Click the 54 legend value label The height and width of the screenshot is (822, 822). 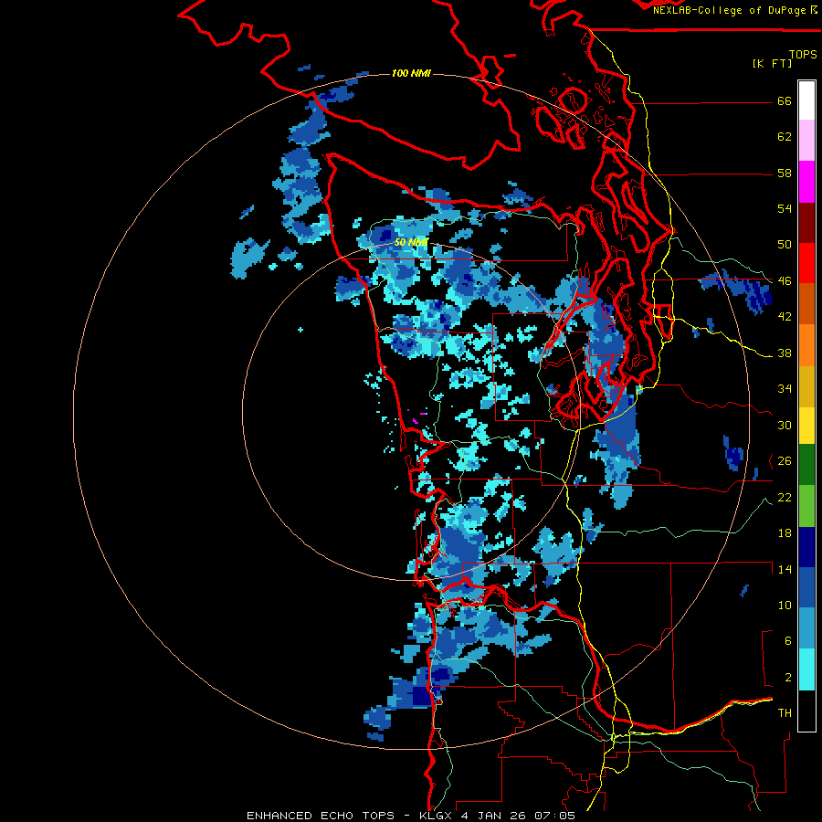[x=785, y=208]
